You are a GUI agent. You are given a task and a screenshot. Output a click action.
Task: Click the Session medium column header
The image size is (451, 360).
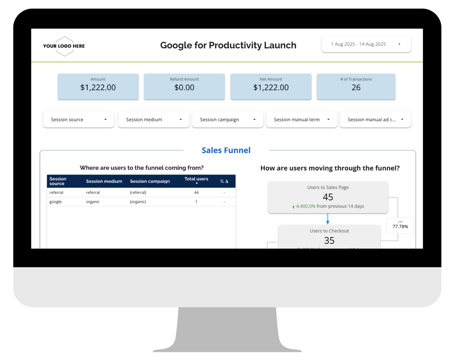(104, 181)
